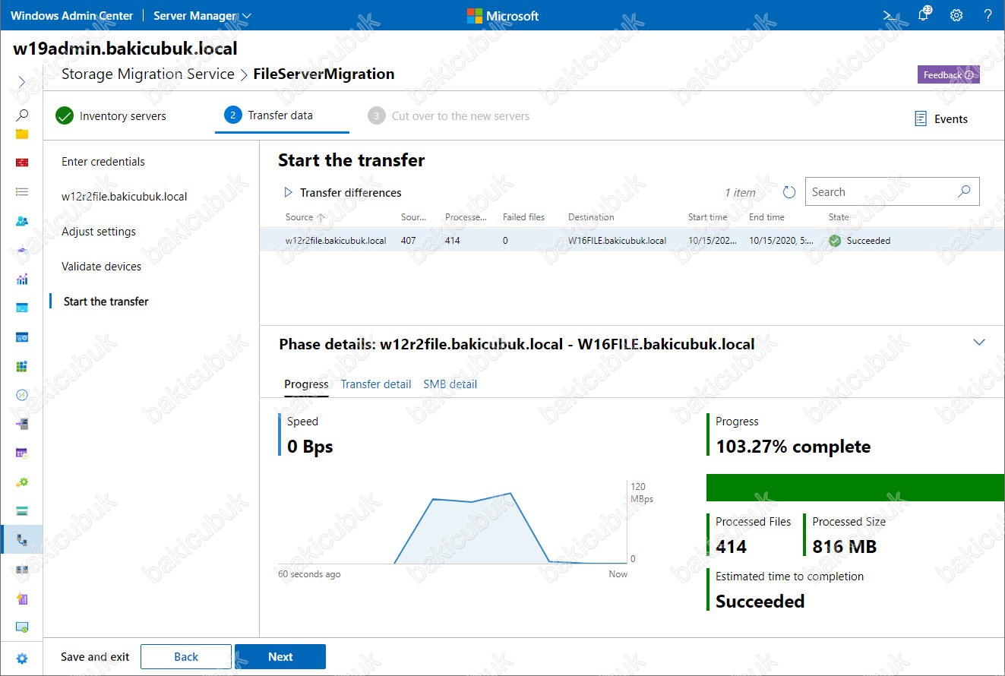Select the Storage Migration Service sidebar icon
The width and height of the screenshot is (1005, 676).
point(22,540)
